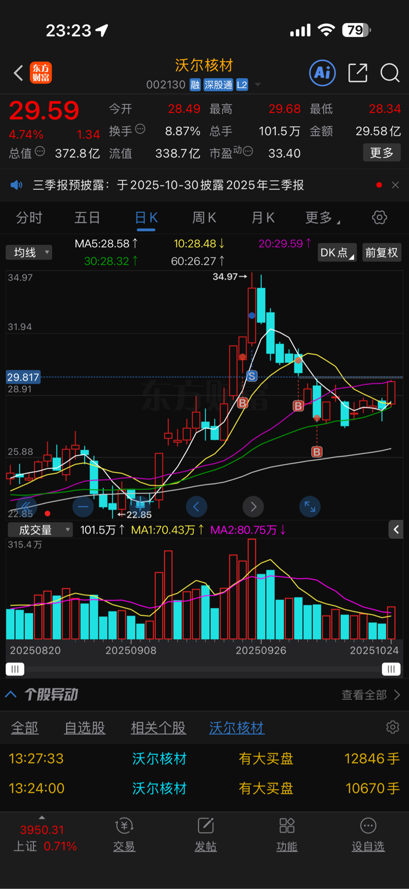Select the 日K chart tab
409x889 pixels.
pyautogui.click(x=146, y=217)
